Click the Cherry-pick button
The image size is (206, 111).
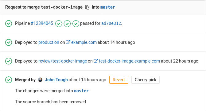pos(146,80)
